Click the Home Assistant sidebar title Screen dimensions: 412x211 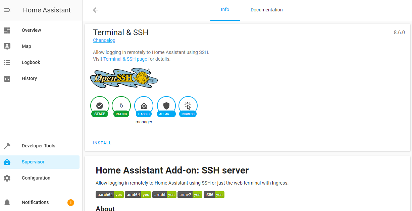47,10
